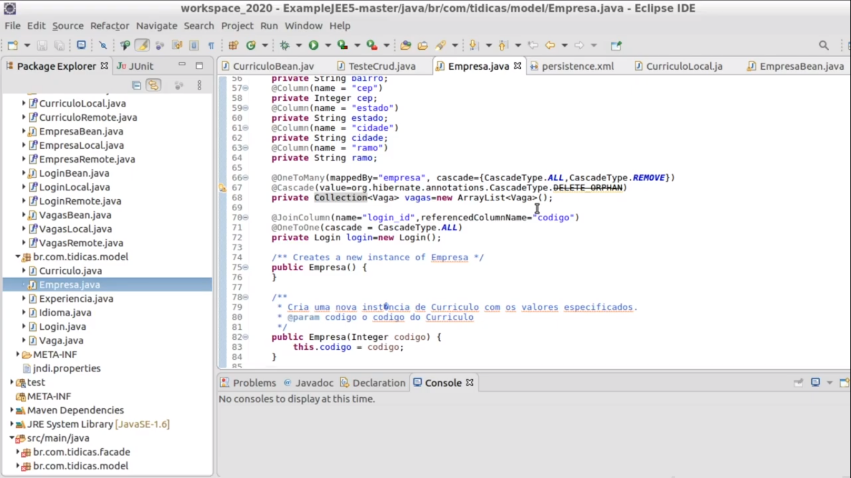The height and width of the screenshot is (478, 851).
Task: Collapse the br.com.tidicas.model package
Action: pyautogui.click(x=17, y=256)
